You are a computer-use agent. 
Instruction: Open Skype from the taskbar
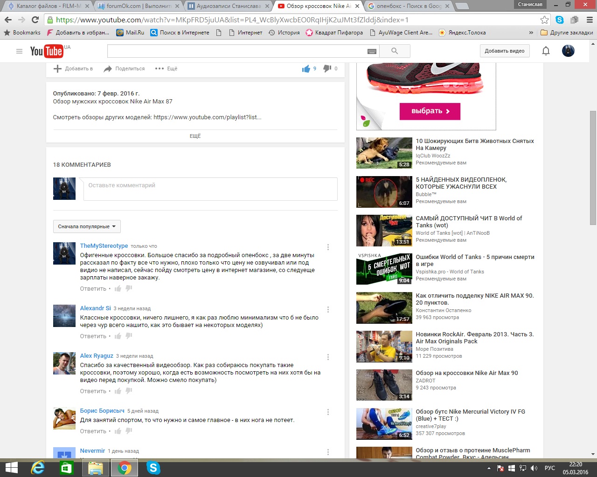click(153, 468)
